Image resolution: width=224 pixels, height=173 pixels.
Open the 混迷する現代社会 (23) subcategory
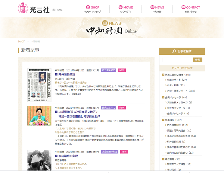[x=179, y=131]
